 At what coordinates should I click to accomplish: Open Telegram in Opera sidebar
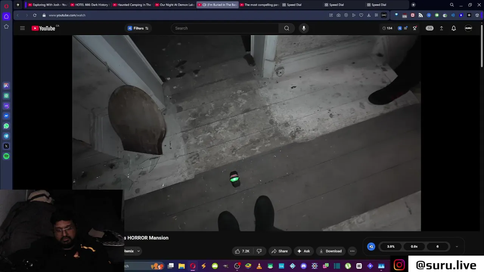[x=6, y=136]
